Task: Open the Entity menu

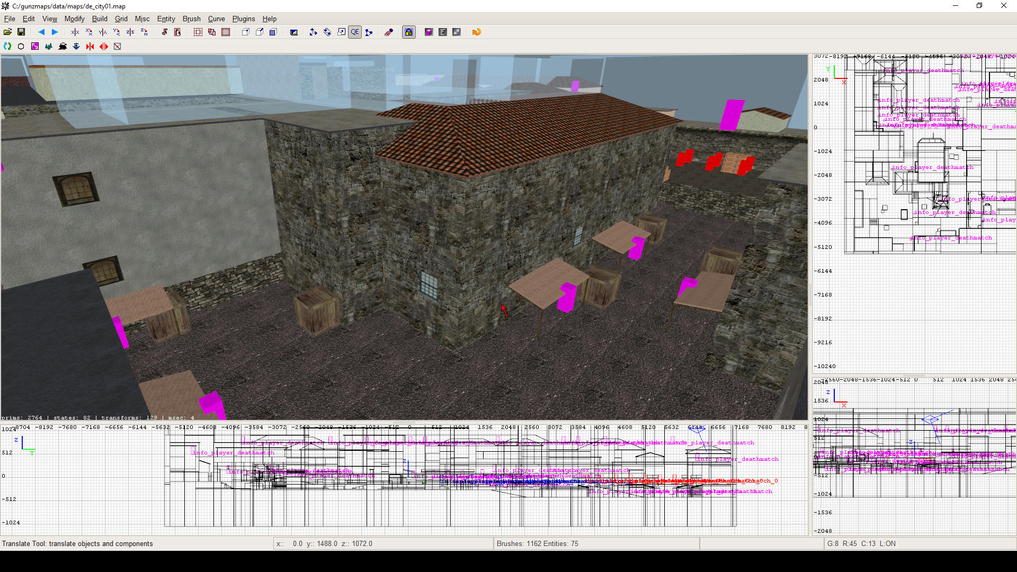Action: 166,19
